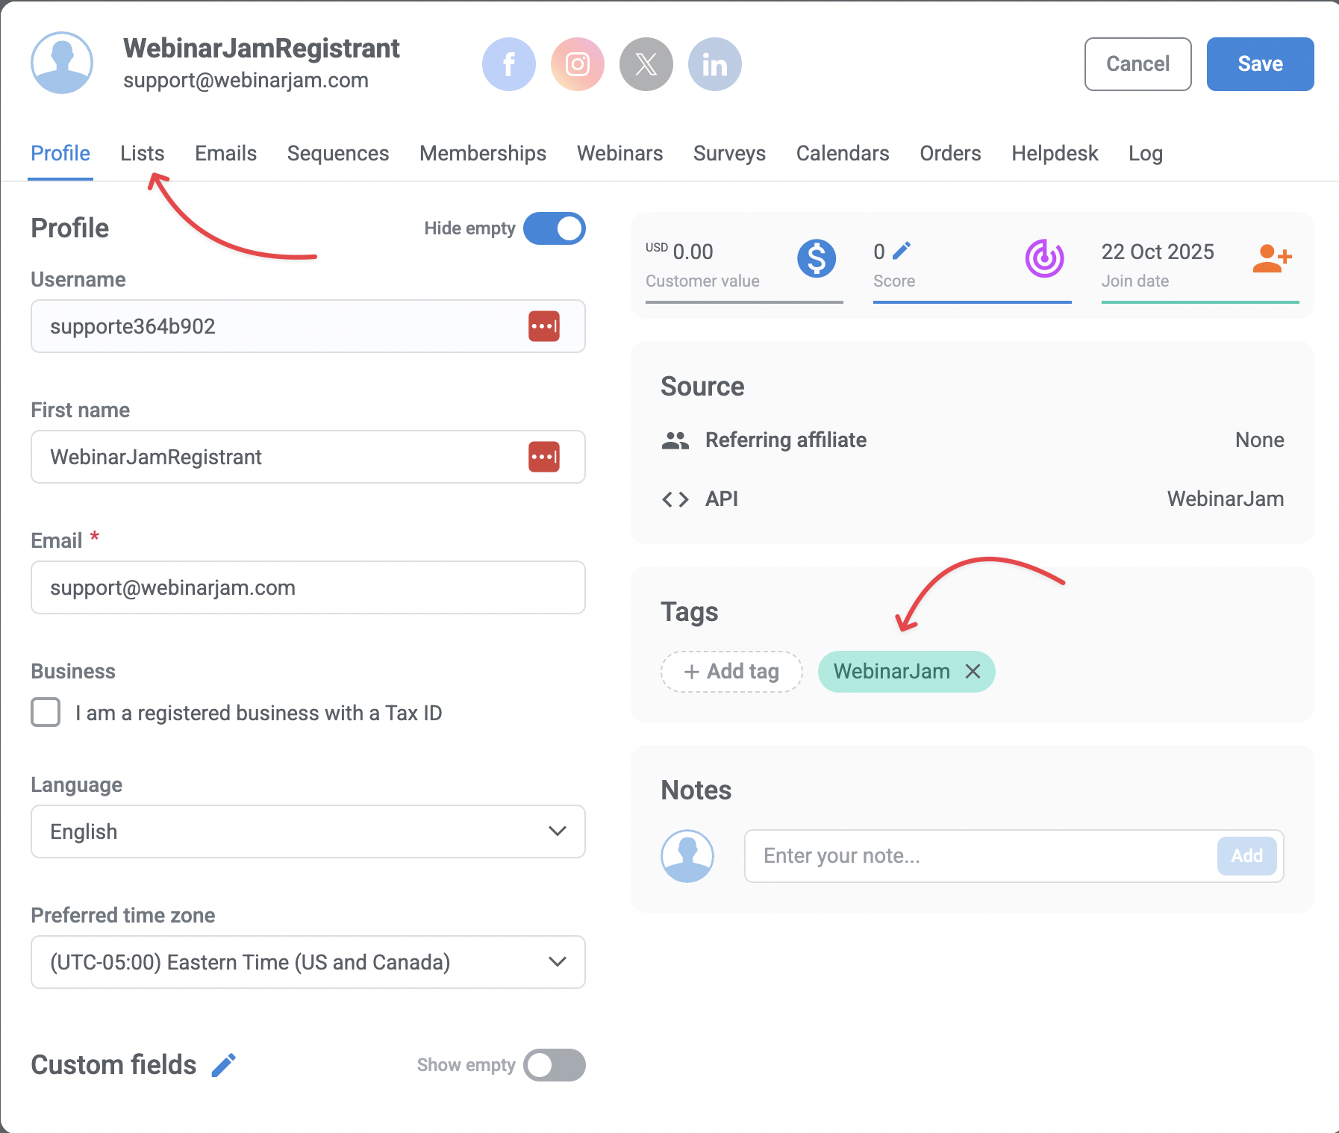Viewport: 1339px width, 1133px height.
Task: Remove the WebinarJam tag with its X
Action: click(973, 672)
